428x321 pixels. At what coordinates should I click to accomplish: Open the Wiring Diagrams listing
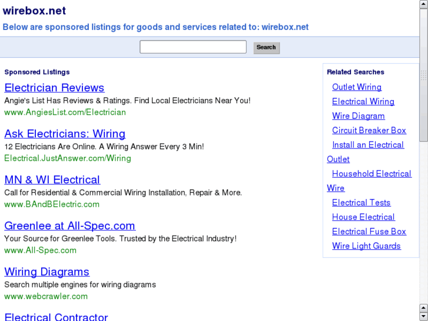click(47, 272)
